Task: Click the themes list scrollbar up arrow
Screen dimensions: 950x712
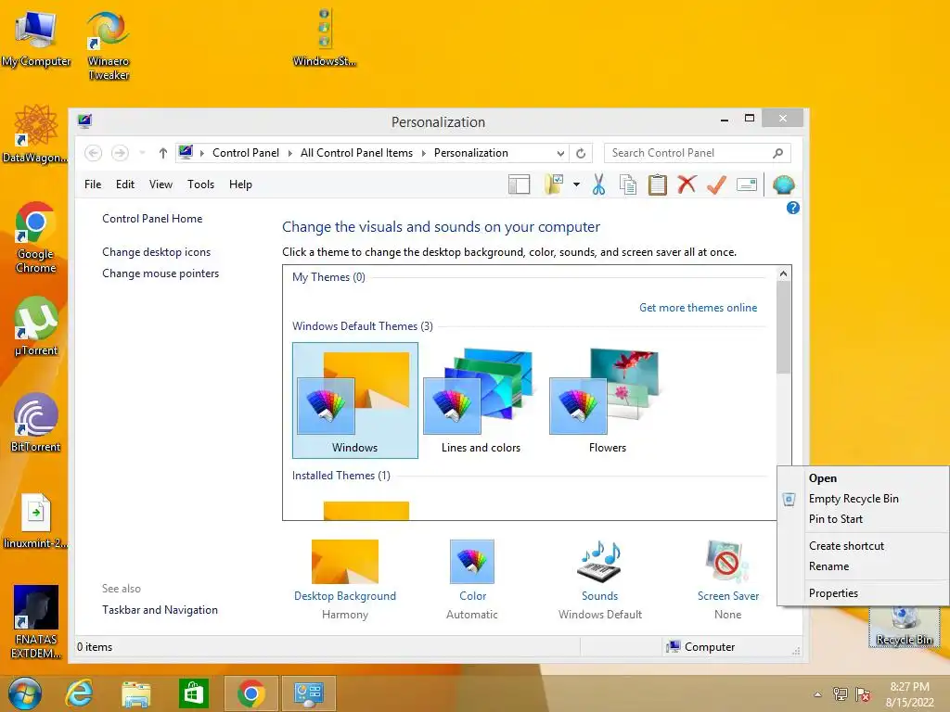Action: [x=783, y=273]
